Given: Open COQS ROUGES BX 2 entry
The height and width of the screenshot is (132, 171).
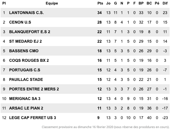Looking at the screenshot, I should point(29,60).
